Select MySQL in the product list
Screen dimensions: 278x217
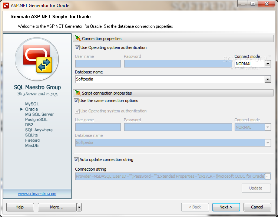(x=32, y=104)
